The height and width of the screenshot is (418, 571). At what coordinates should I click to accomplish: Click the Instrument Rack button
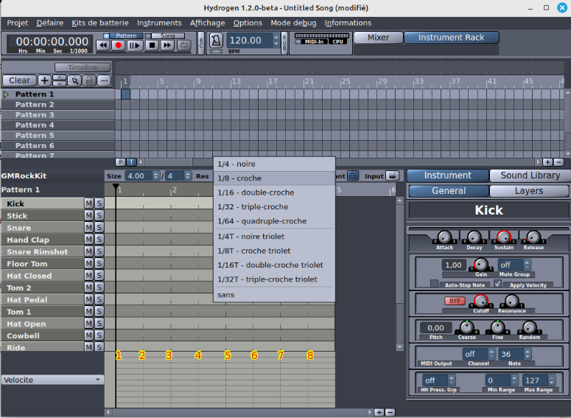point(451,38)
